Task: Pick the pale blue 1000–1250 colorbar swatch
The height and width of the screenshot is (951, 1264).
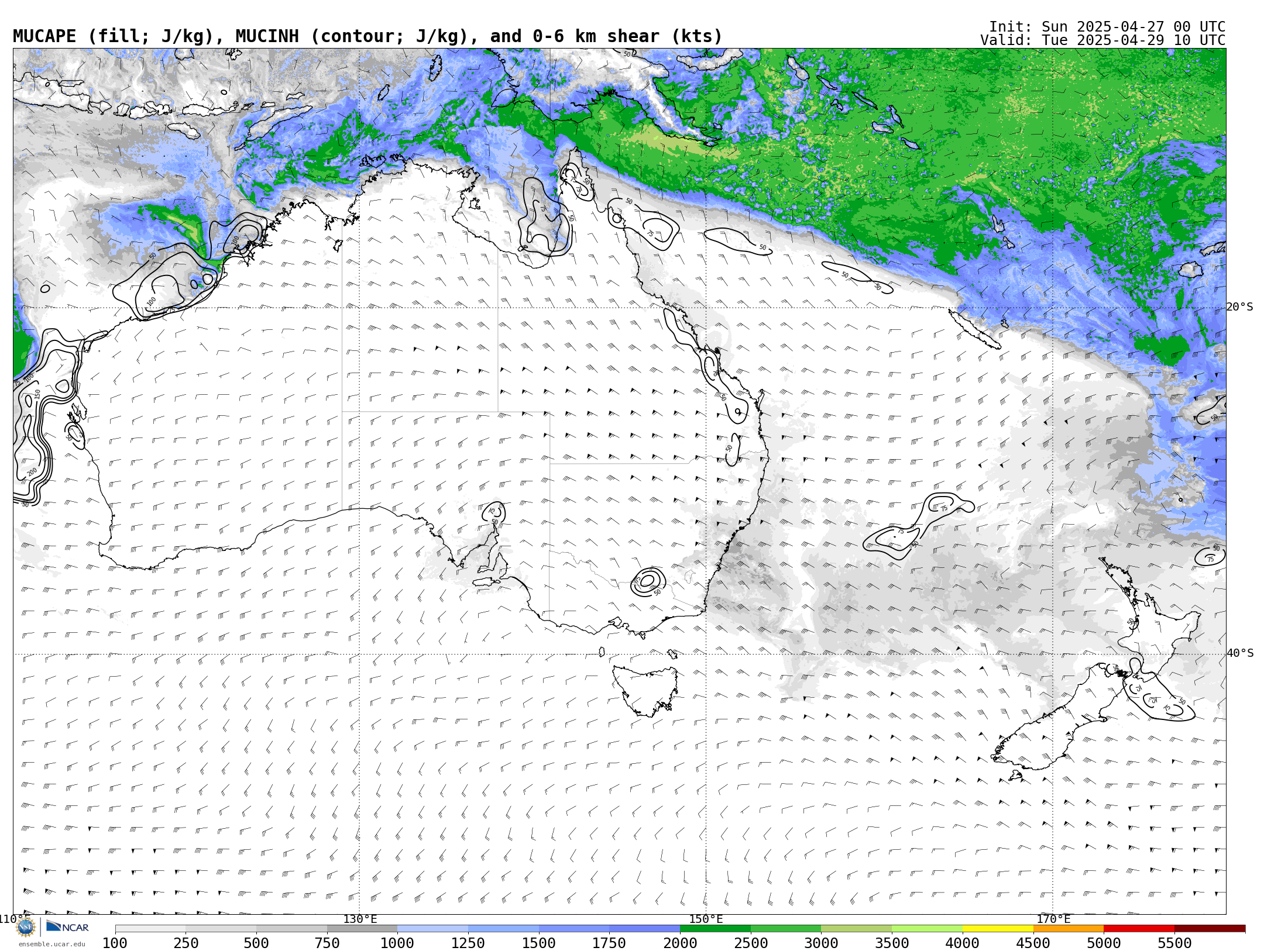Action: [433, 928]
